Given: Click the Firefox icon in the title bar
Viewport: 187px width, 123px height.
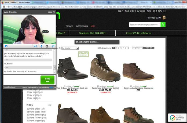Looking at the screenshot, I should pyautogui.click(x=2, y=2).
